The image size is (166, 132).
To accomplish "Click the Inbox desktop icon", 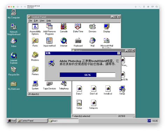I will [x=14, y=42].
